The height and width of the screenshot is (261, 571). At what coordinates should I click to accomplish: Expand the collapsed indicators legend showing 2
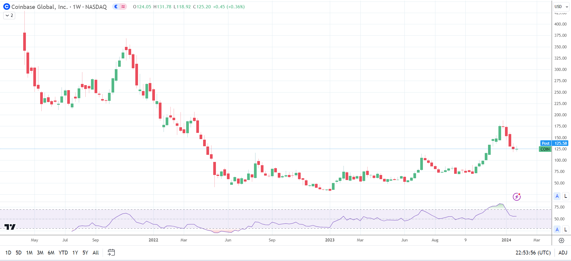9,15
